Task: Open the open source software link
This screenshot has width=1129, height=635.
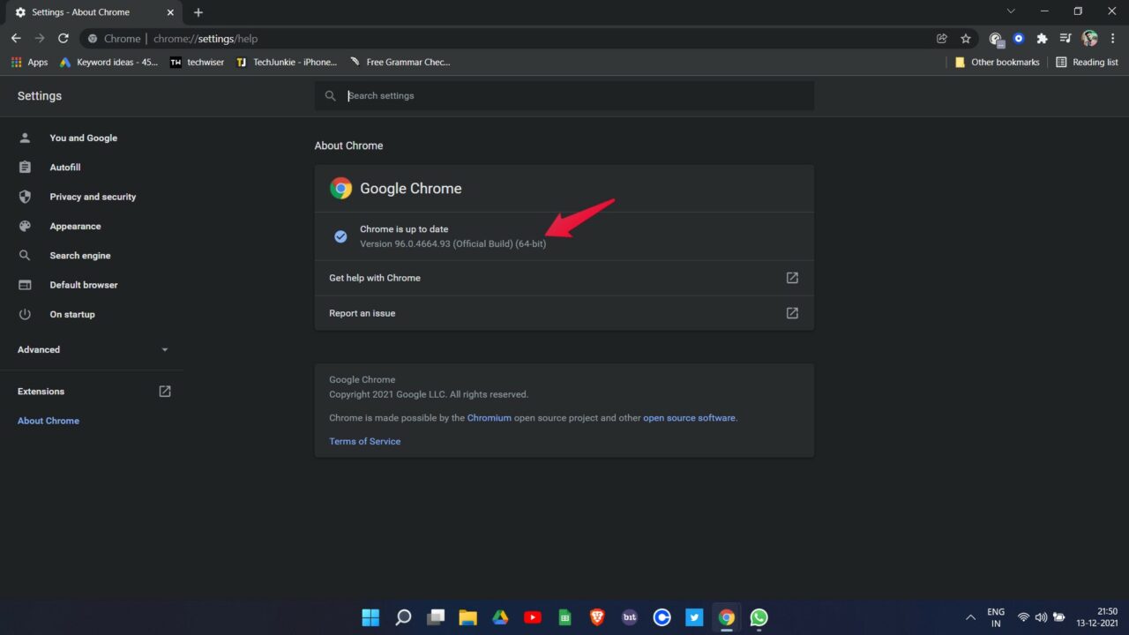Action: 689,418
